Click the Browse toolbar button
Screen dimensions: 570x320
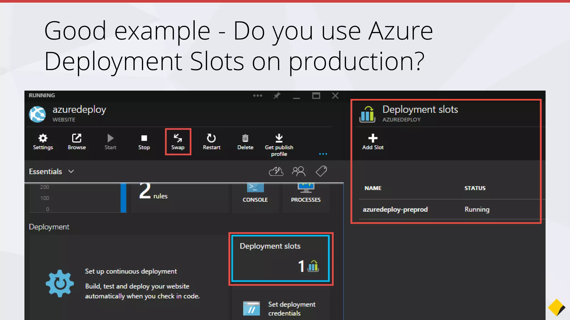pos(77,142)
